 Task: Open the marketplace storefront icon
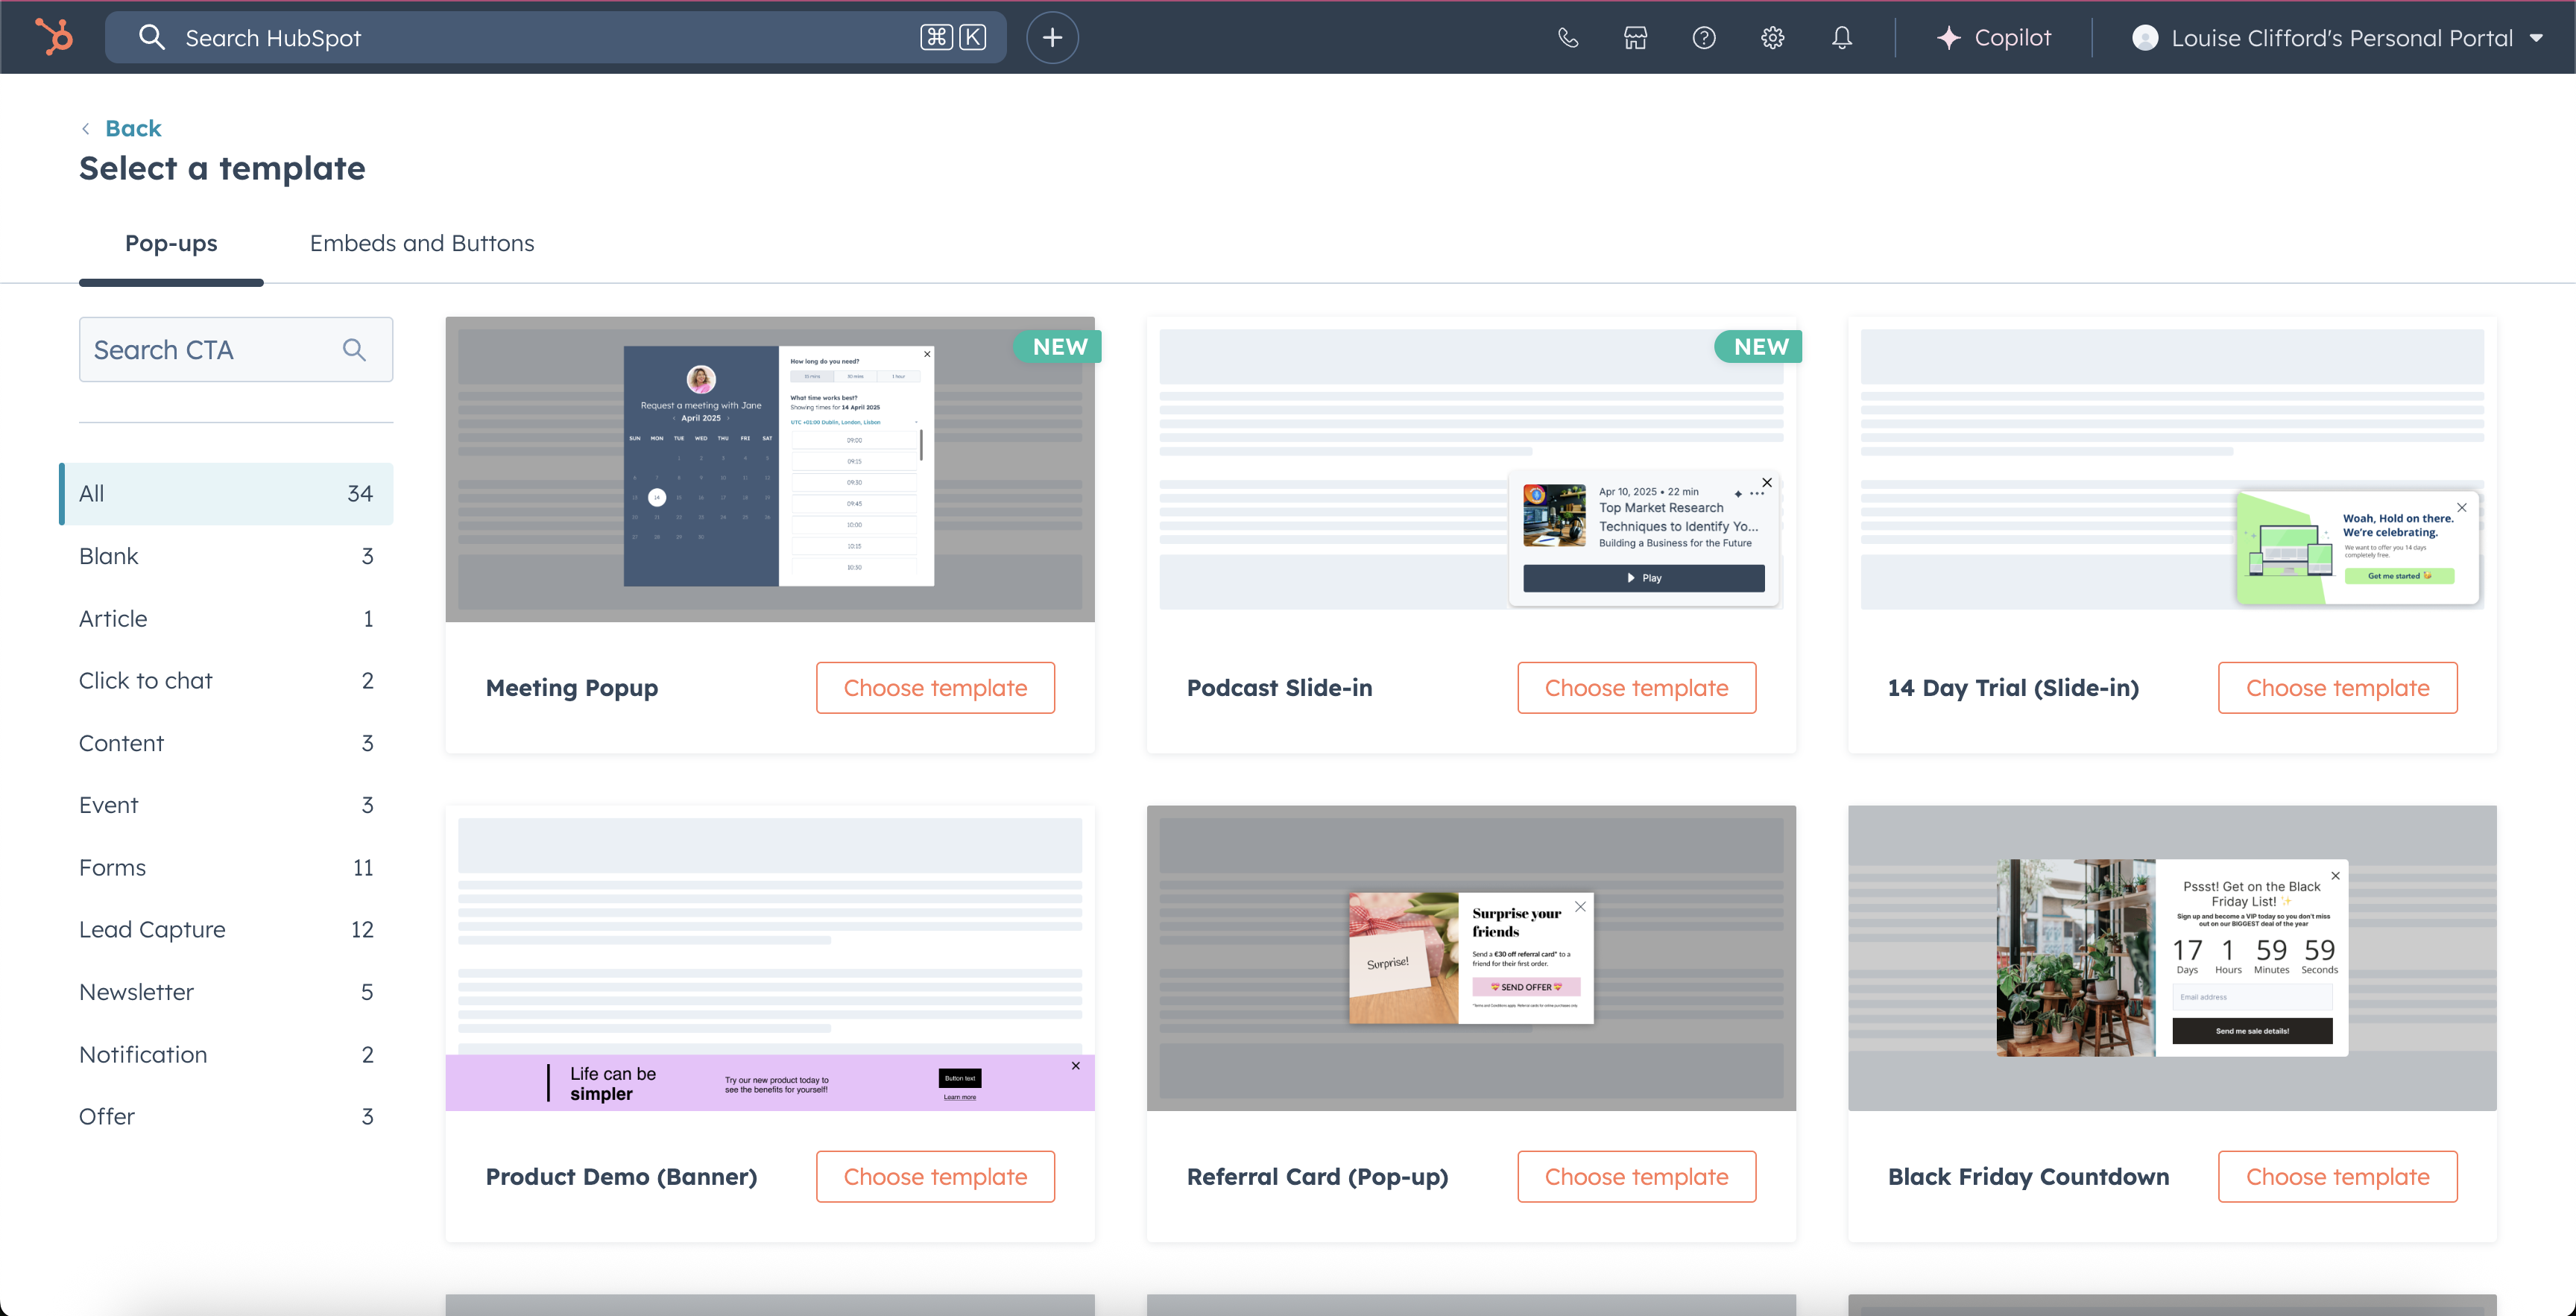point(1635,38)
